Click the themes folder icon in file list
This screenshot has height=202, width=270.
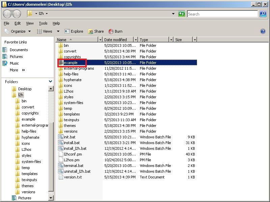[60, 126]
